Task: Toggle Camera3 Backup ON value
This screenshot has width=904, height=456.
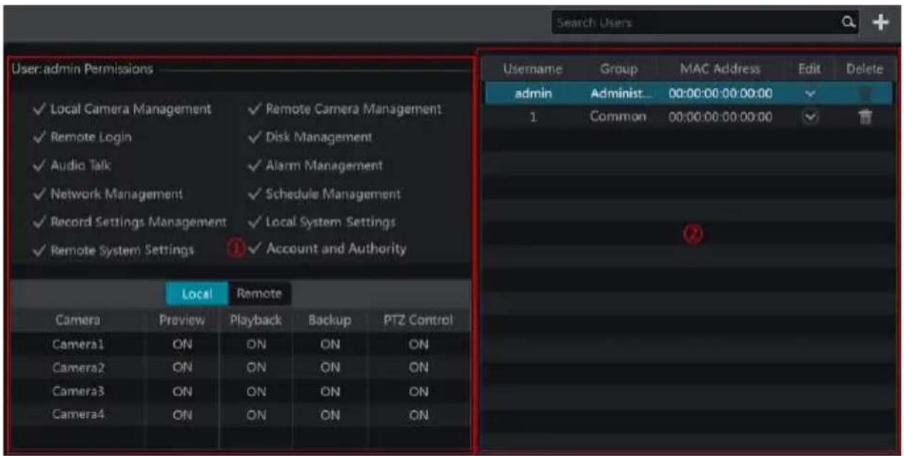Action: tap(330, 390)
